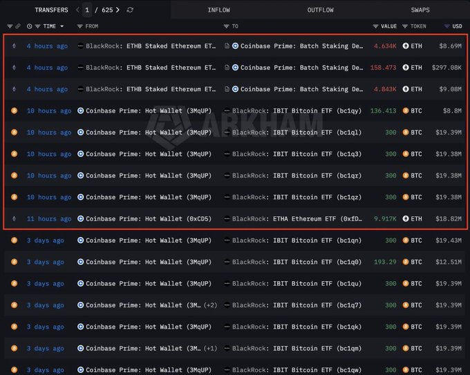Screen dimensions: 470x375
Task: Switch to the INFLOW tab
Action: pos(219,10)
